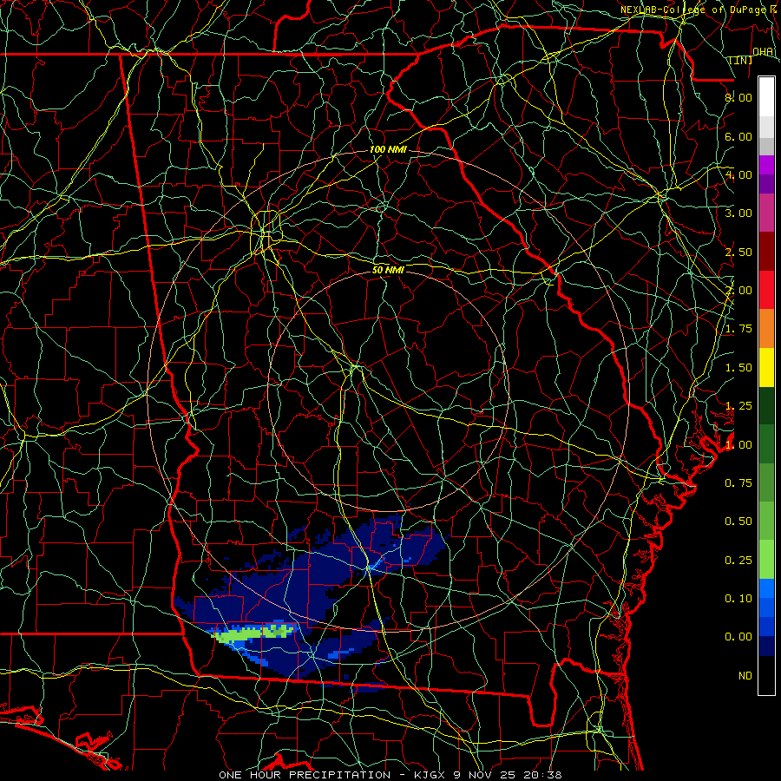This screenshot has height=781, width=781.
Task: Select the 1.25 legend value
Action: 738,406
